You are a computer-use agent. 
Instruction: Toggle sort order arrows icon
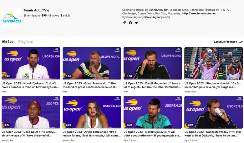click(x=241, y=42)
